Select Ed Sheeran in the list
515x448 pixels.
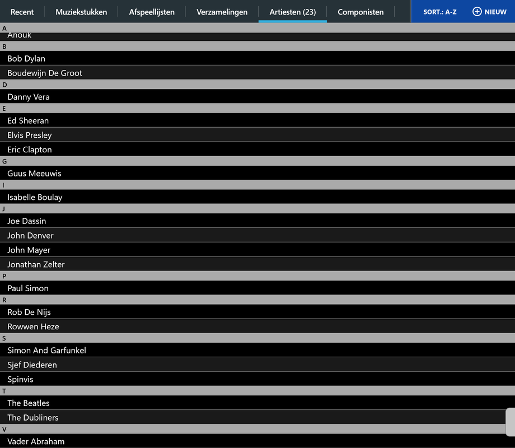click(257, 120)
